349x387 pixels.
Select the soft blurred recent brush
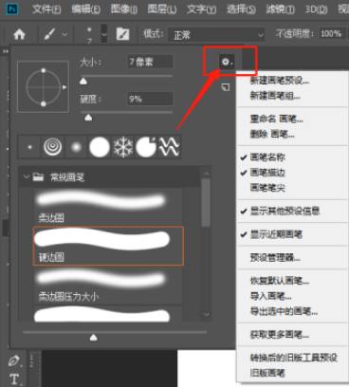tap(76, 147)
